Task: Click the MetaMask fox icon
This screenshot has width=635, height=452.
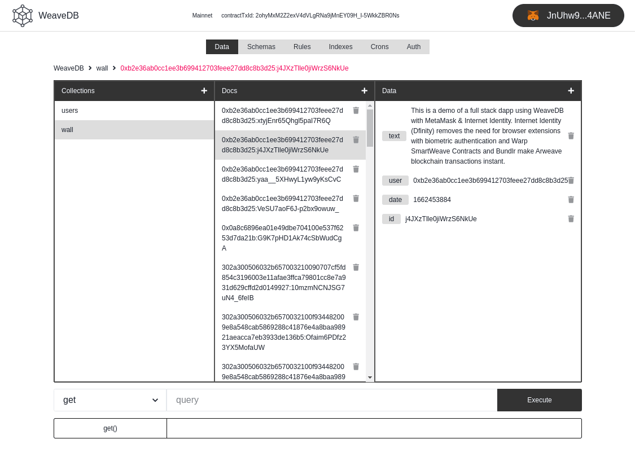Action: click(533, 15)
